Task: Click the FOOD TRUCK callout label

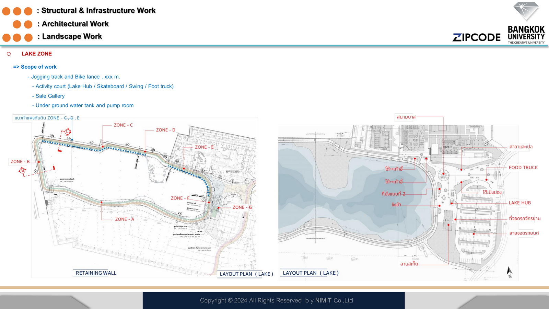Action: [x=523, y=168]
